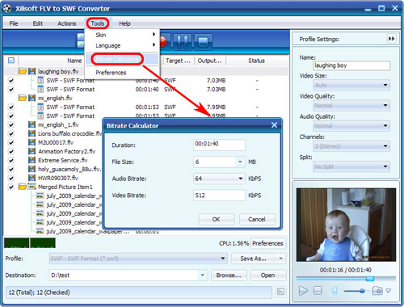Click the volume slider knob

(x=362, y=291)
